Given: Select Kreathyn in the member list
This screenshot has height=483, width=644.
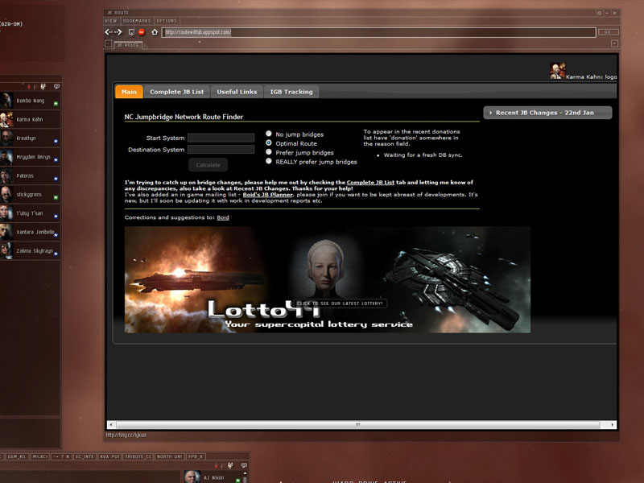Looking at the screenshot, I should (30, 138).
